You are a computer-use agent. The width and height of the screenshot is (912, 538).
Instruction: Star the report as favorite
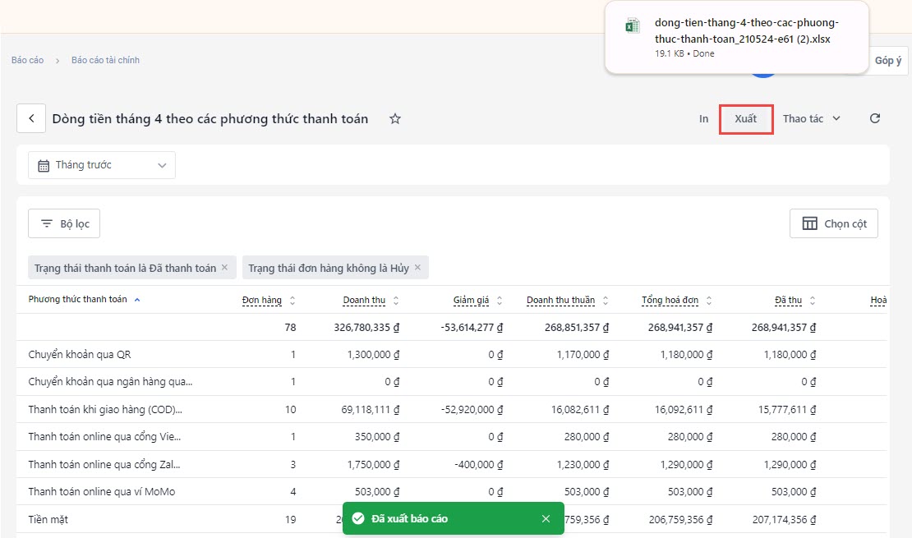point(395,119)
